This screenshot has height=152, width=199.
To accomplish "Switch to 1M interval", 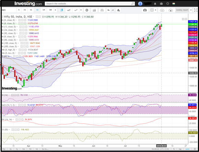I will click(44, 10).
